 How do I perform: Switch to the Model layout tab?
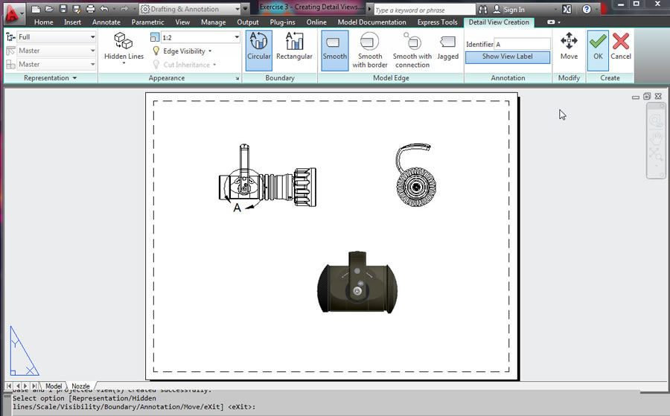[54, 386]
